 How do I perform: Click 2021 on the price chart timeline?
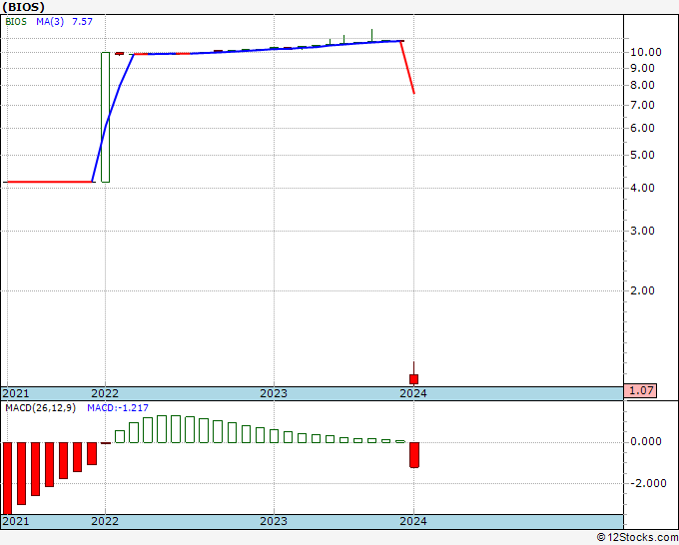click(16, 393)
